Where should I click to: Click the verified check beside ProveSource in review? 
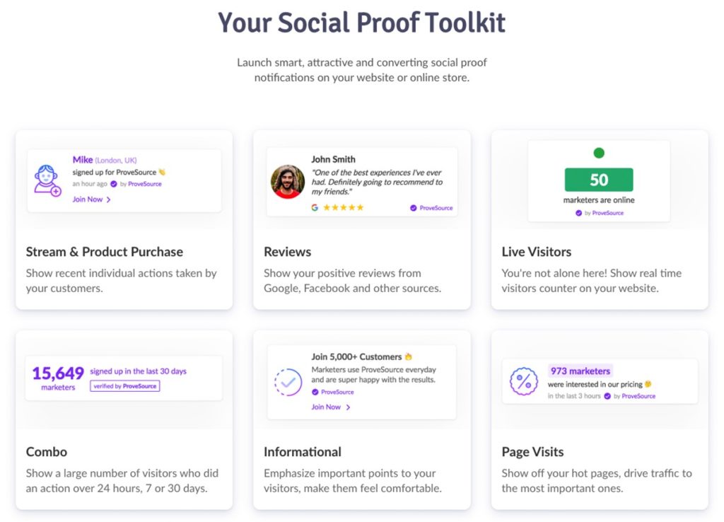(413, 208)
